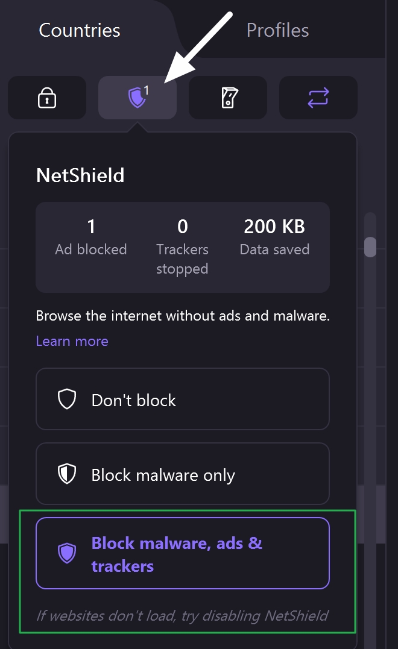Open the Kill Switch icon
398x649 pixels.
pos(227,98)
